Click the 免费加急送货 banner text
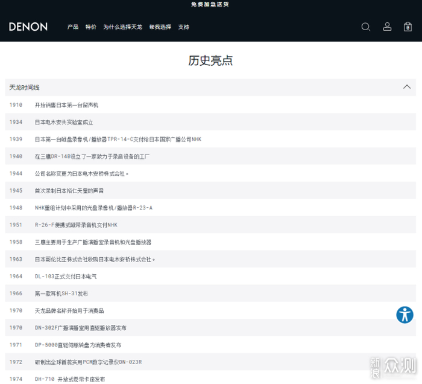422x384 pixels. [x=210, y=4]
